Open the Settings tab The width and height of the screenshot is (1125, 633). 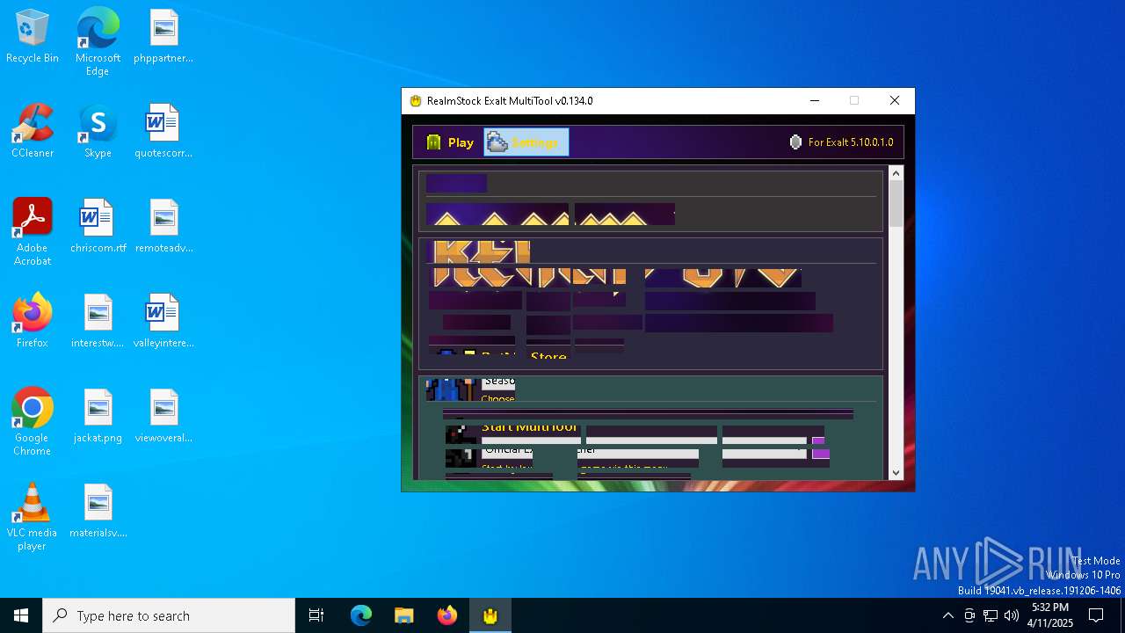pos(526,142)
